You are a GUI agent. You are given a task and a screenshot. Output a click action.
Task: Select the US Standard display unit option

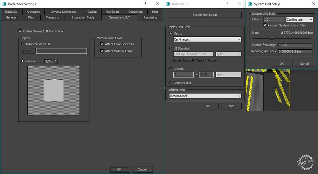pos(170,48)
